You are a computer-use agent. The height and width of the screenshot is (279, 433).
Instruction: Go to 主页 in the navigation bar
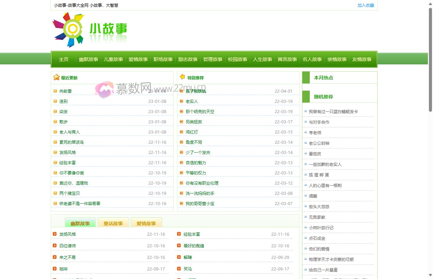[x=64, y=59]
